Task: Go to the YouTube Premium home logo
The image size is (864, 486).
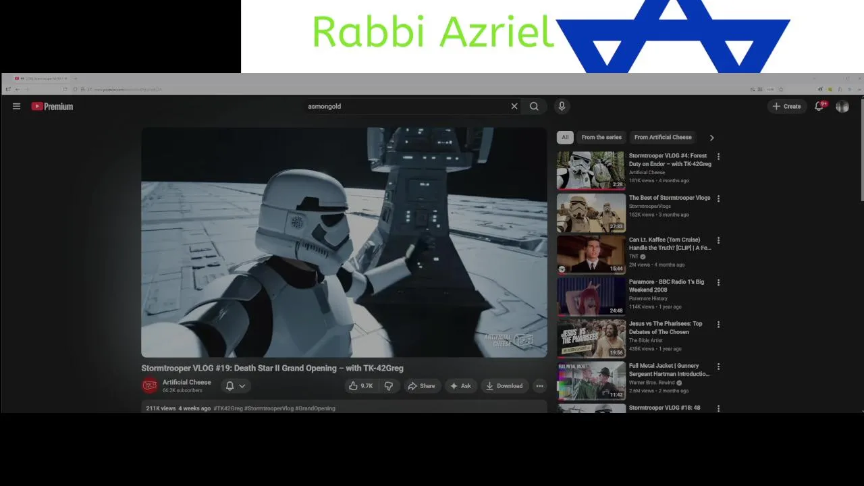Action: click(x=52, y=106)
